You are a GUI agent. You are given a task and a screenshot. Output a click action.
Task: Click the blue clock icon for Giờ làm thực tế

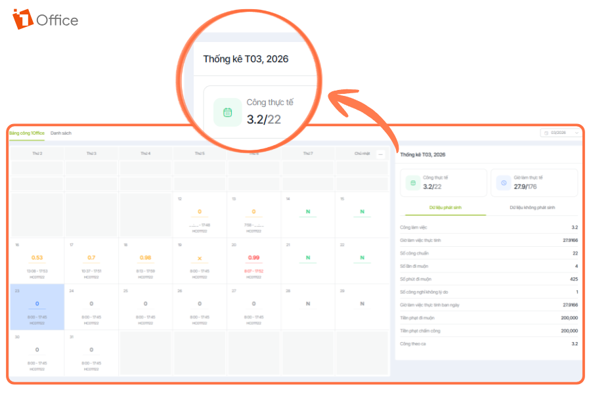(504, 183)
